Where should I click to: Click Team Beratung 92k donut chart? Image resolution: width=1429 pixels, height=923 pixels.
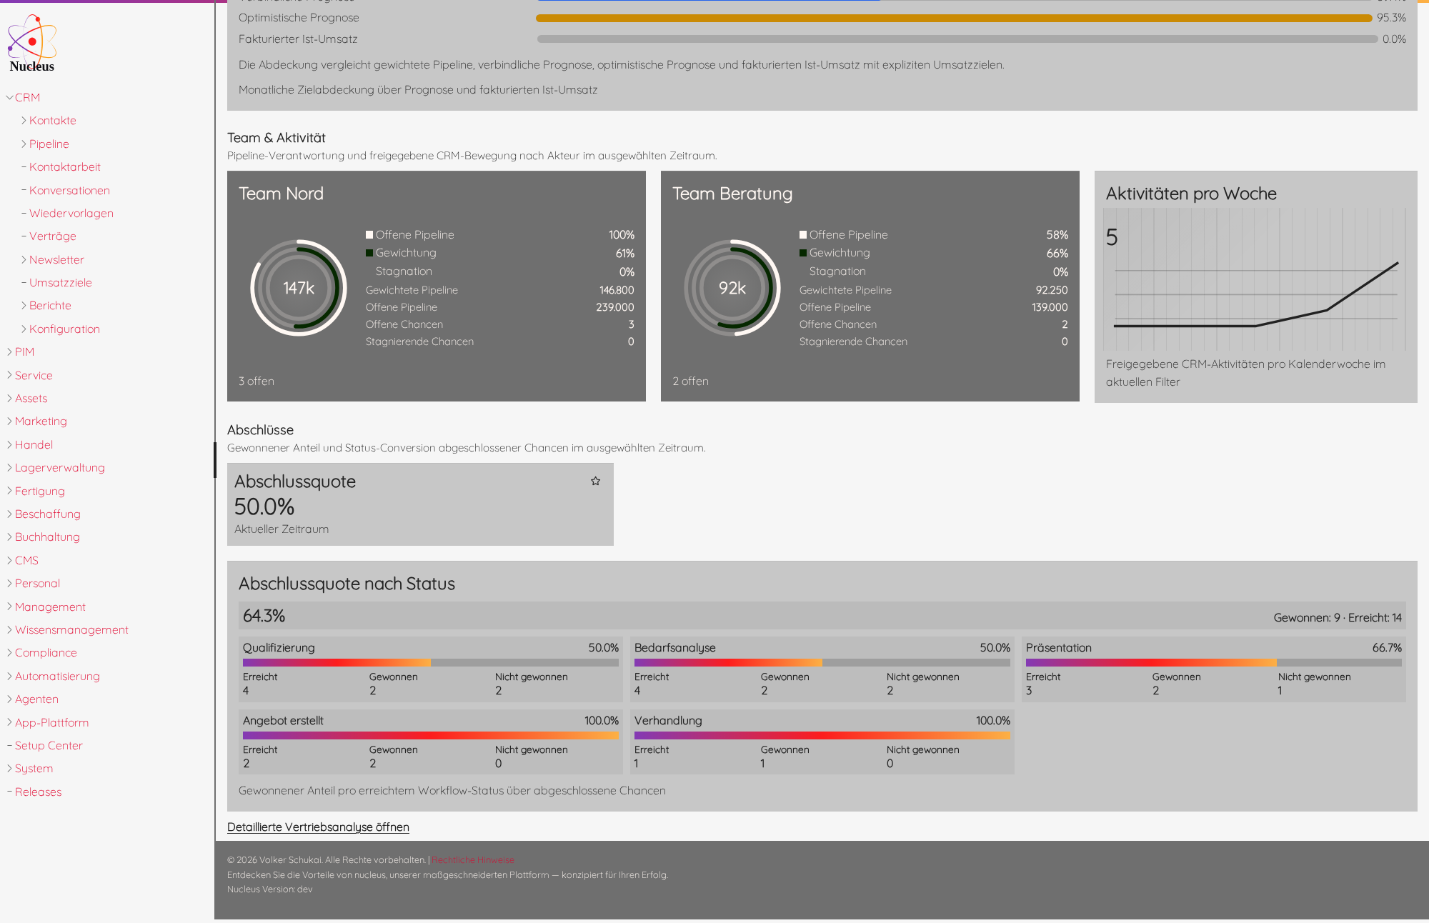coord(732,288)
